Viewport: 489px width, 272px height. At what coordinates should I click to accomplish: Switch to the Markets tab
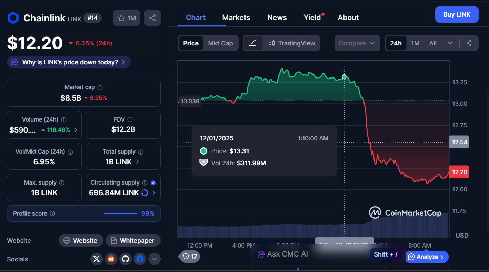[x=236, y=17]
